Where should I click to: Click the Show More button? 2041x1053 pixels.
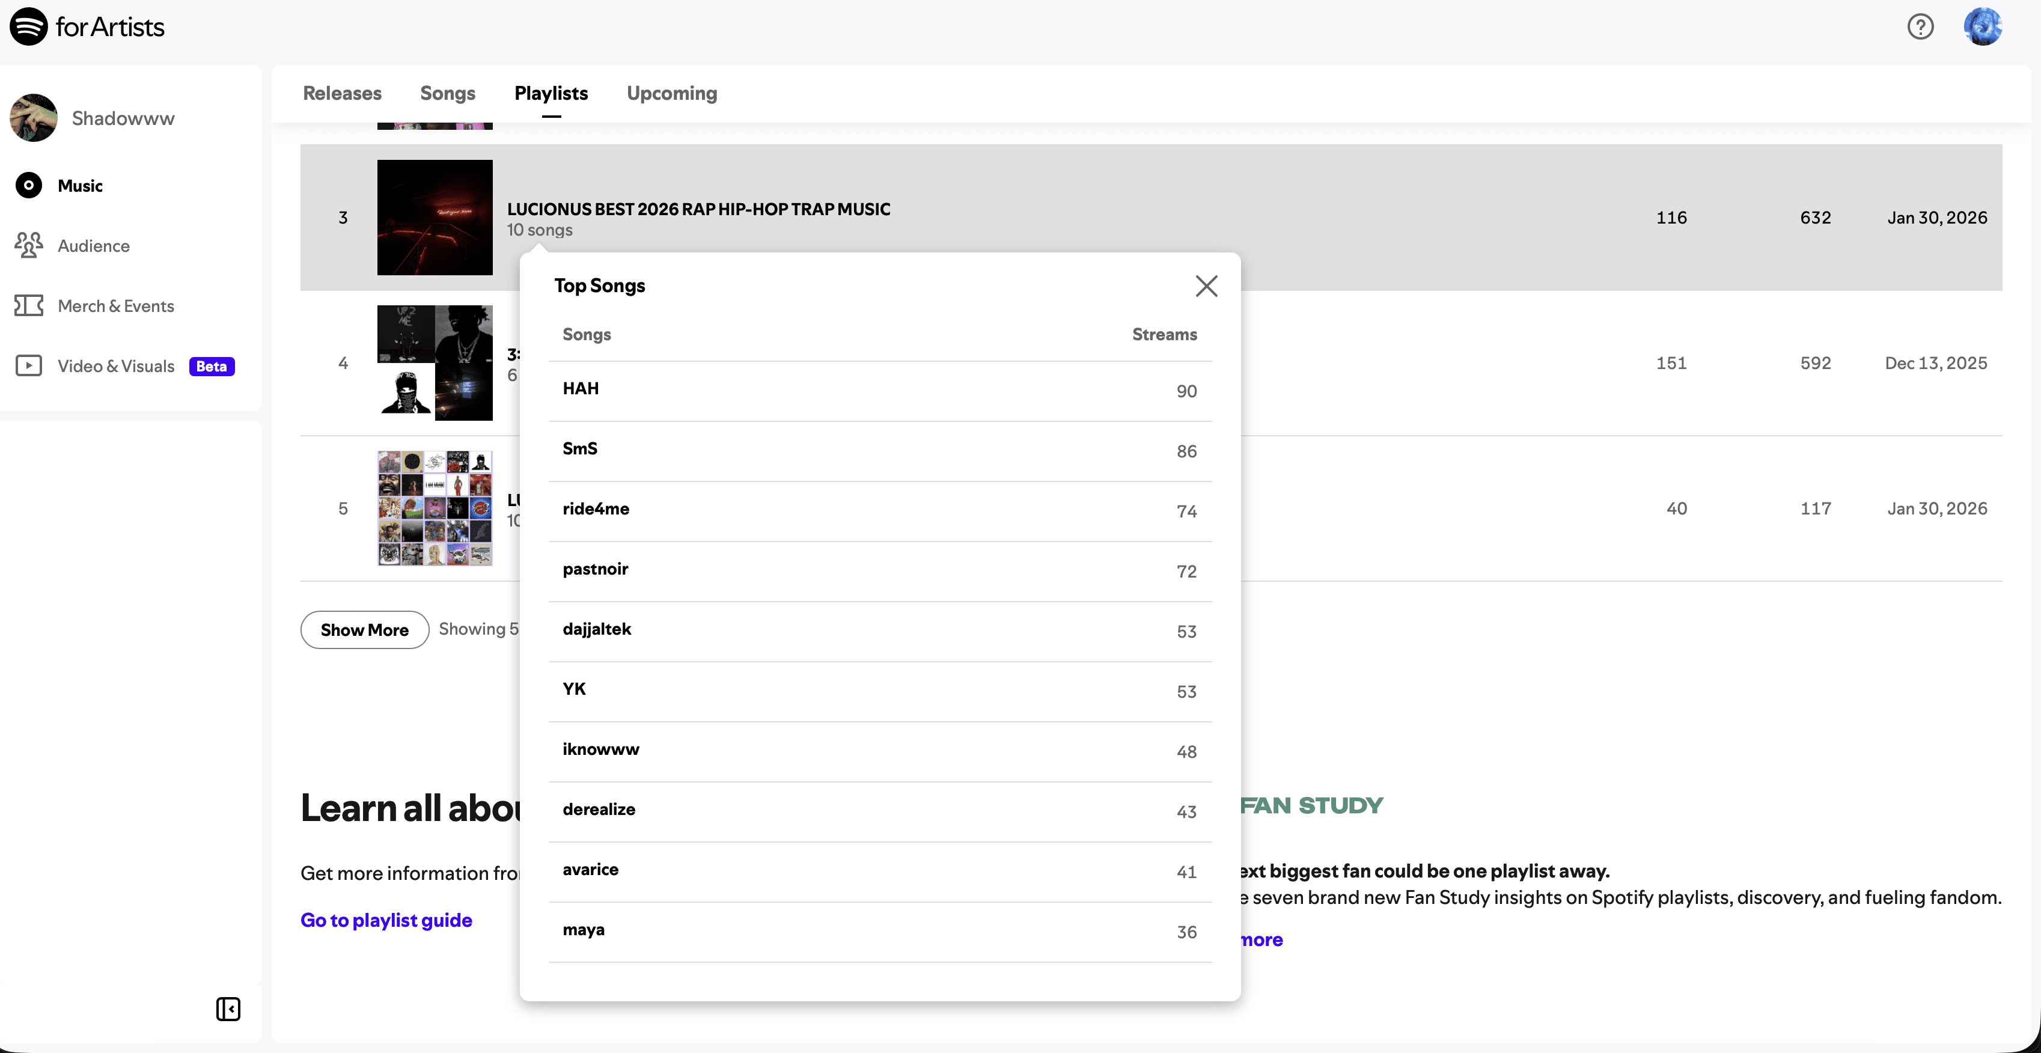point(364,630)
